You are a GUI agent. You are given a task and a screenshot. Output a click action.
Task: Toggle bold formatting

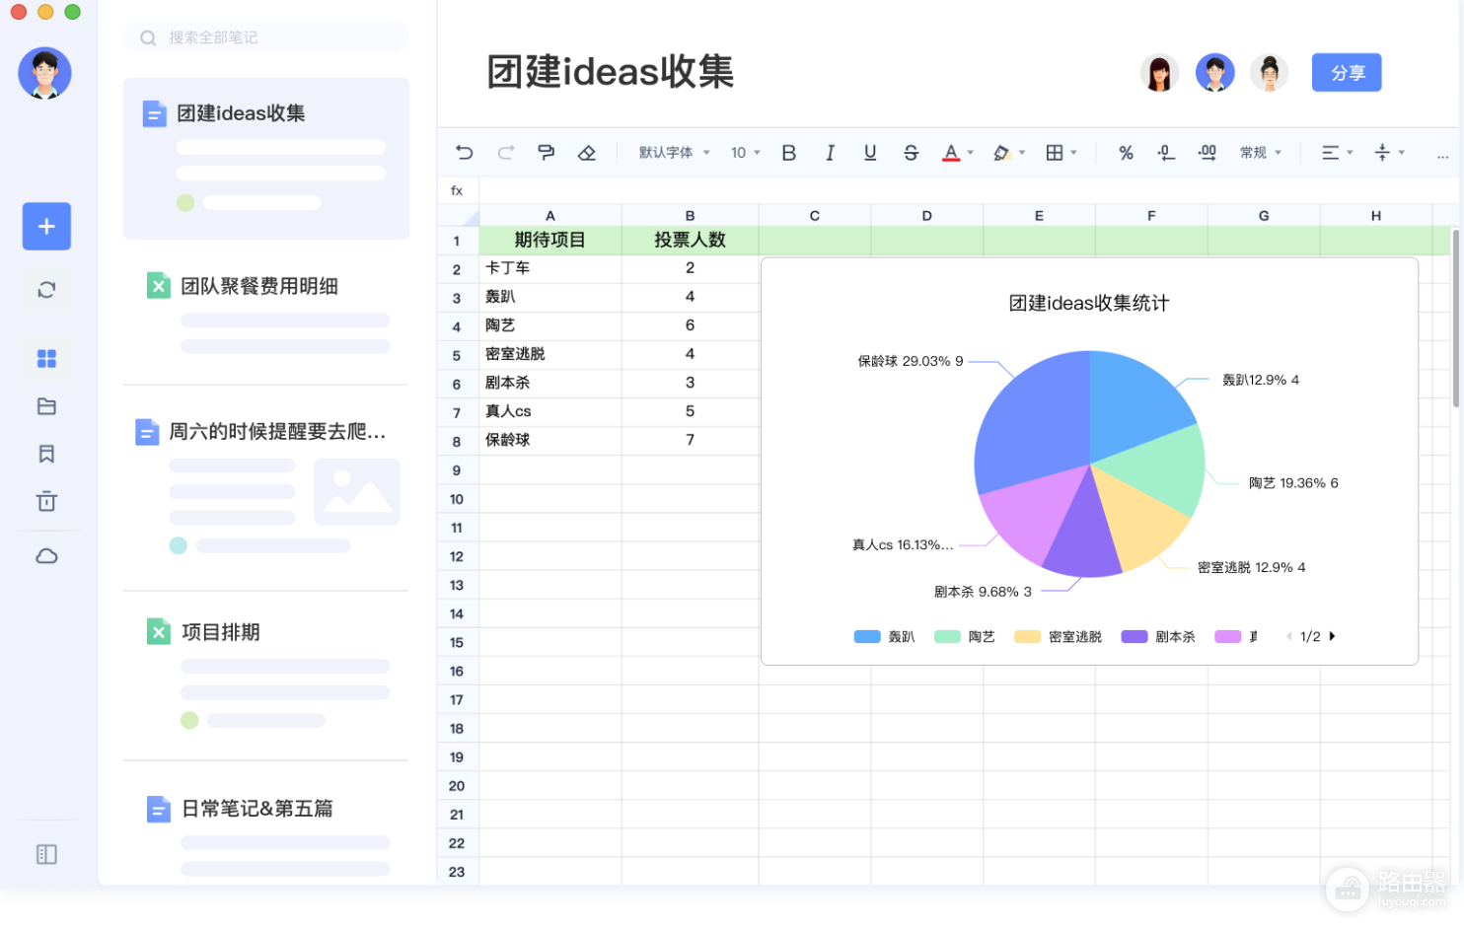(x=789, y=153)
